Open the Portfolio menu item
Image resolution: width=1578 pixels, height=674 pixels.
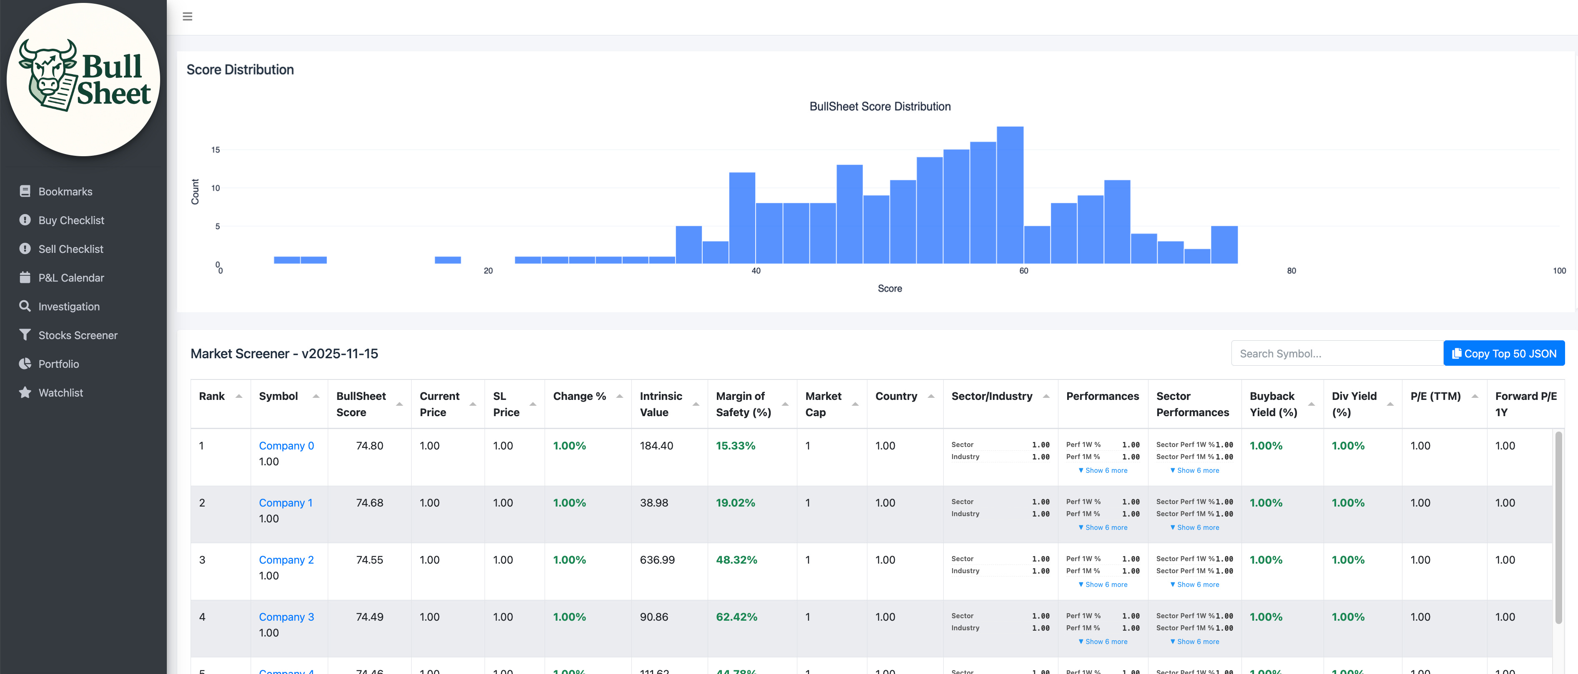click(x=59, y=364)
